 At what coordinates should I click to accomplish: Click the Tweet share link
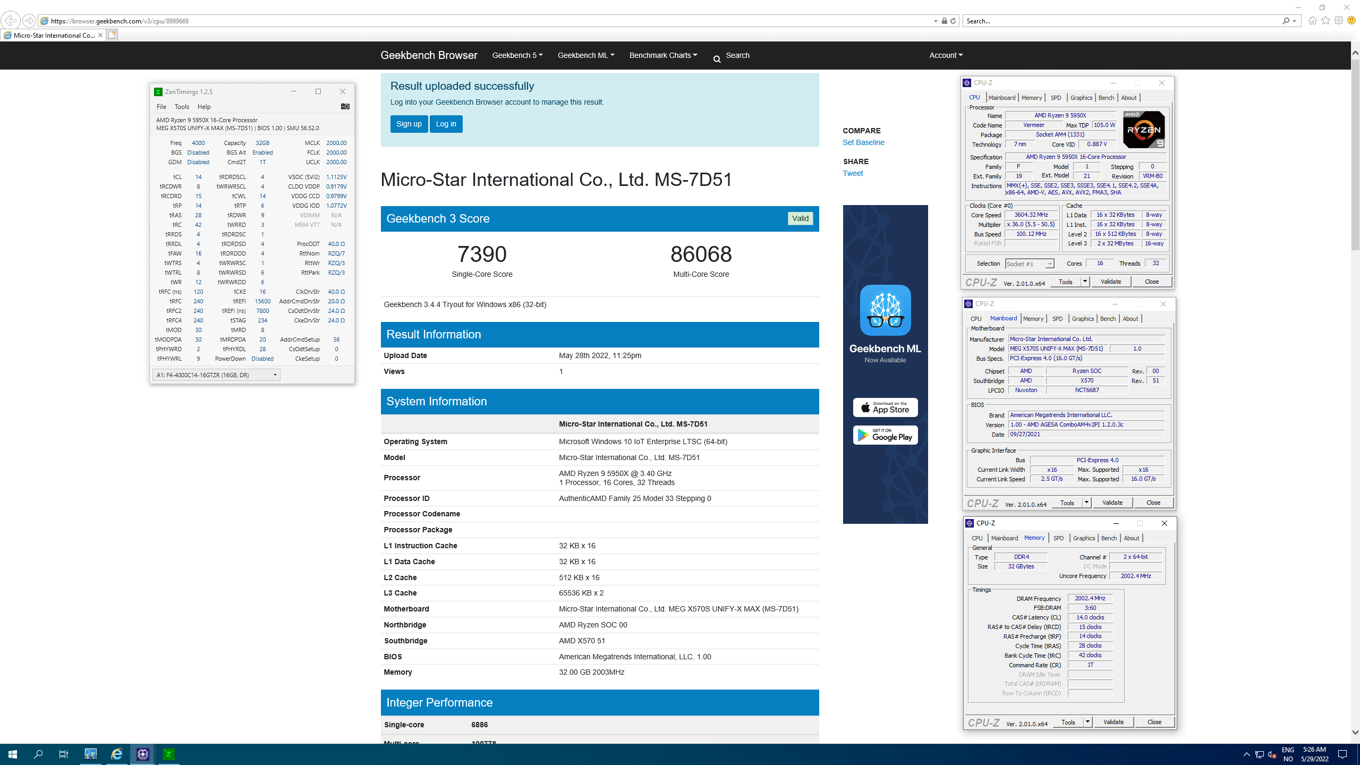tap(853, 173)
